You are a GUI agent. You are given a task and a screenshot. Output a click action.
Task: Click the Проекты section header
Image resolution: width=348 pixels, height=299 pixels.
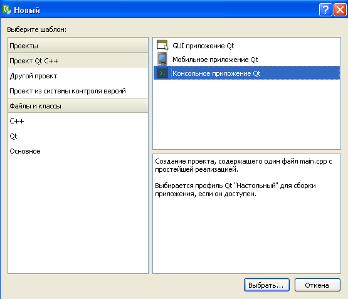(x=78, y=46)
